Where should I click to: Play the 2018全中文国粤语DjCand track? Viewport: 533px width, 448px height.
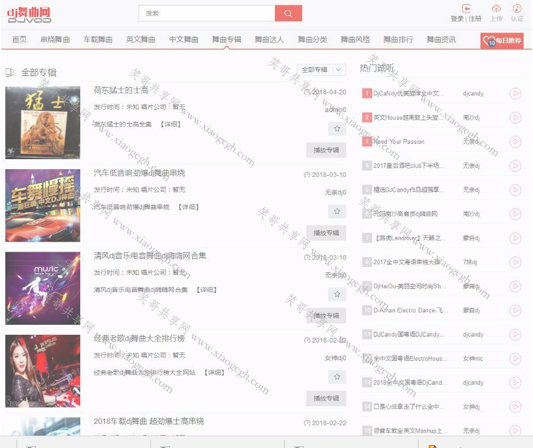coord(515,383)
